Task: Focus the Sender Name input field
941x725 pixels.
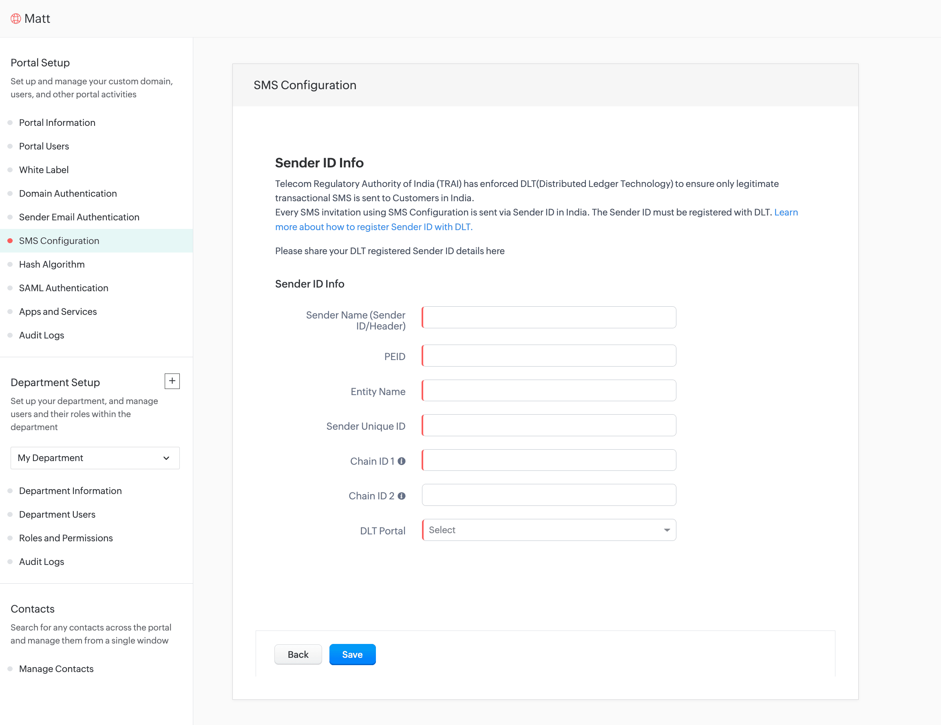Action: coord(548,317)
